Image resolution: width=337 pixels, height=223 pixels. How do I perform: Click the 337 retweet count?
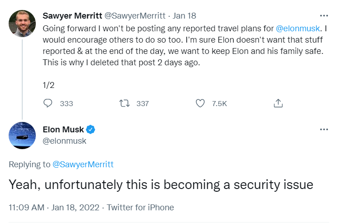(x=142, y=103)
